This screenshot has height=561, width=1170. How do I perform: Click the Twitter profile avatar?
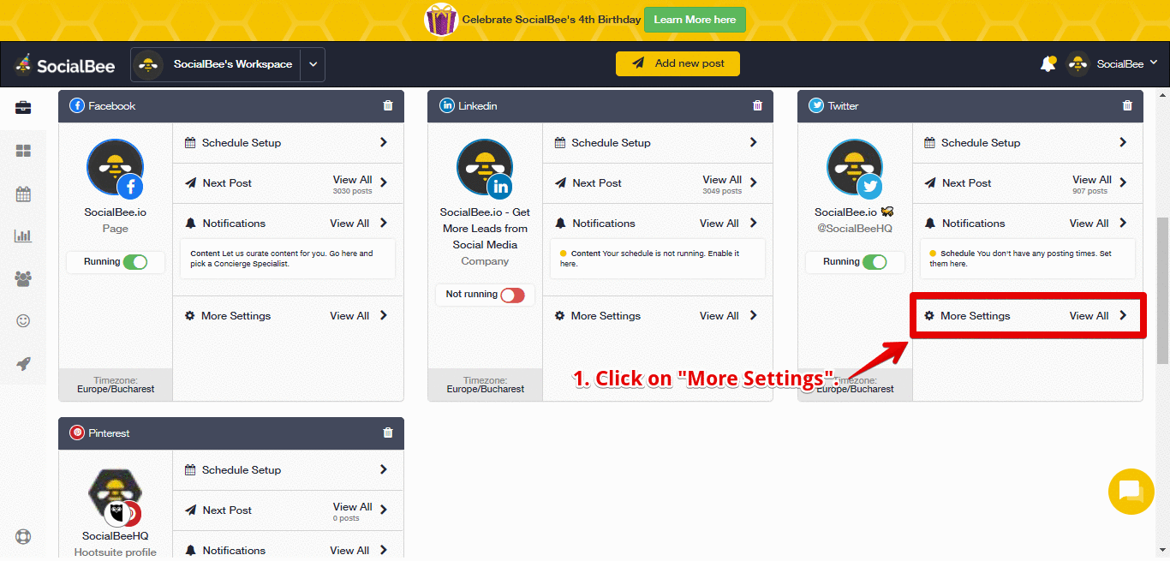coord(855,168)
